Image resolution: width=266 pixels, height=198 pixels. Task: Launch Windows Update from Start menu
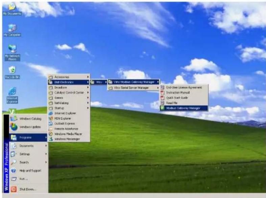tap(28, 127)
